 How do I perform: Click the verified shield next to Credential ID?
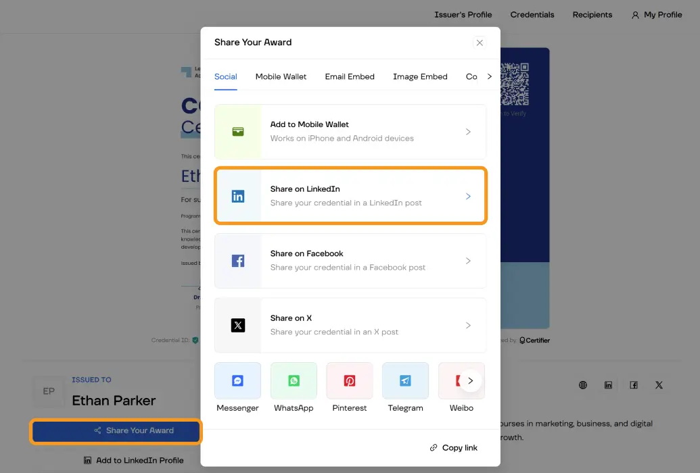(x=195, y=341)
